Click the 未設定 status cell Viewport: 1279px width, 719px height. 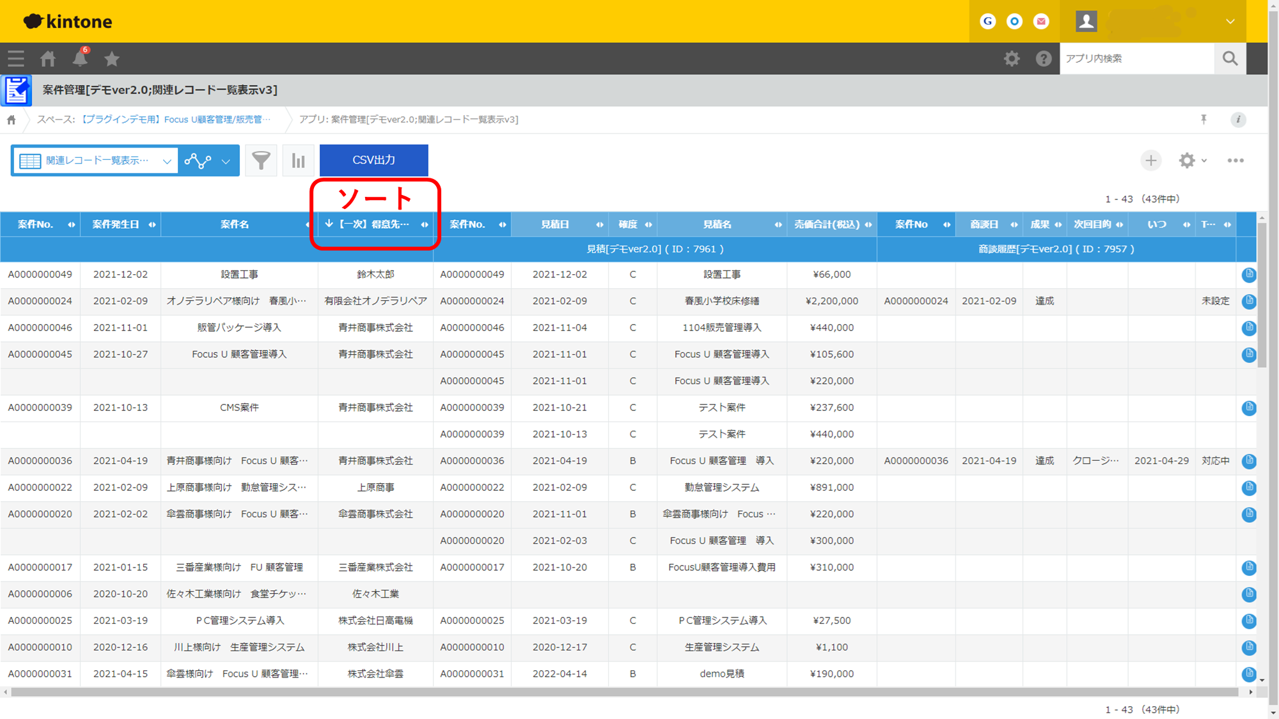point(1216,301)
